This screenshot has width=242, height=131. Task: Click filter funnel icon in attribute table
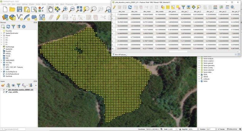coord(184,7)
